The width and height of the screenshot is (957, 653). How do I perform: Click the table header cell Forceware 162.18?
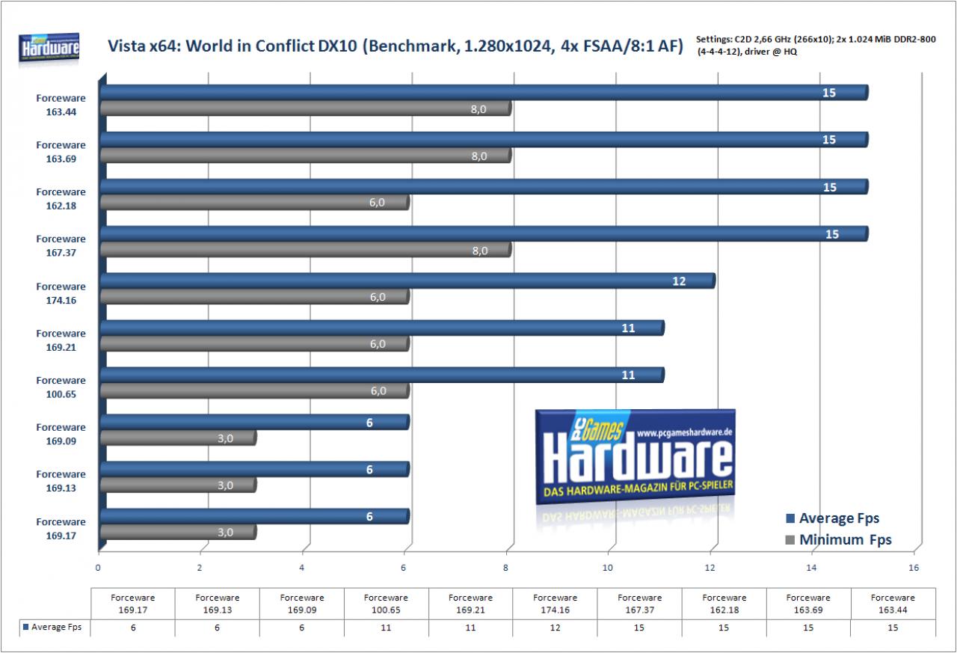724,603
